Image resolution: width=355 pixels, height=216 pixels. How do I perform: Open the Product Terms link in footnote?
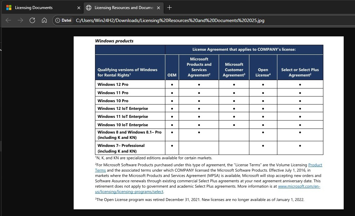(315, 165)
